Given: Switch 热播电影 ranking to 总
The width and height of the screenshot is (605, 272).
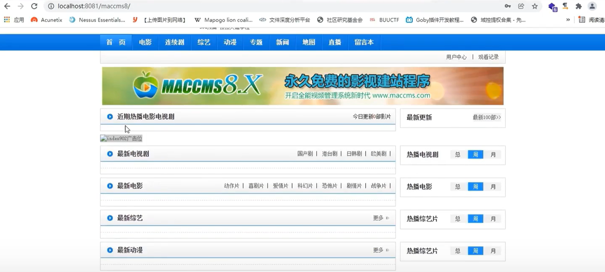Looking at the screenshot, I should click(x=458, y=187).
